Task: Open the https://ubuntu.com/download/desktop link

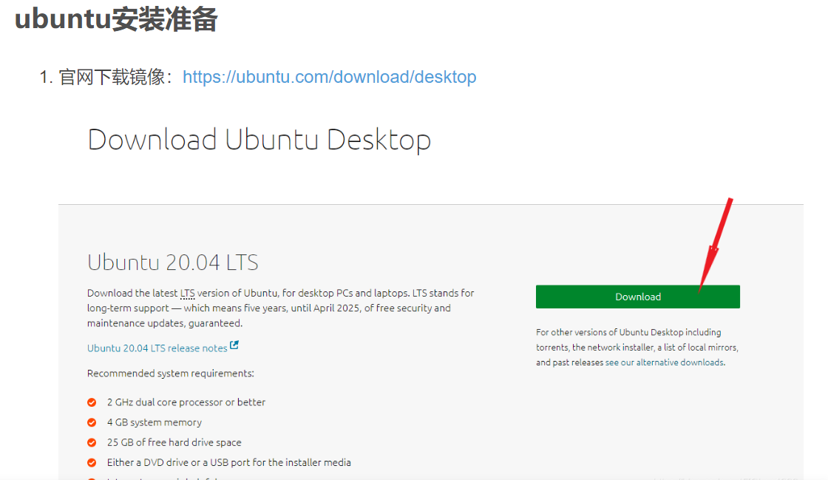Action: (330, 76)
